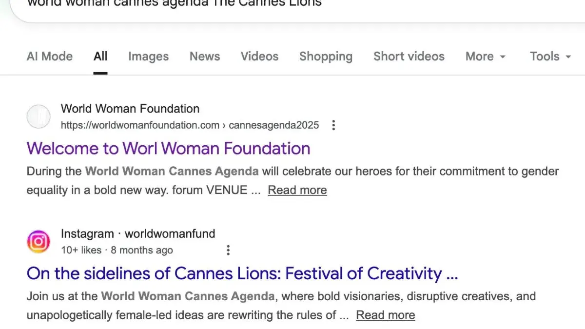Image resolution: width=585 pixels, height=329 pixels.
Task: Click the Instagram logo icon
Action: (x=39, y=242)
